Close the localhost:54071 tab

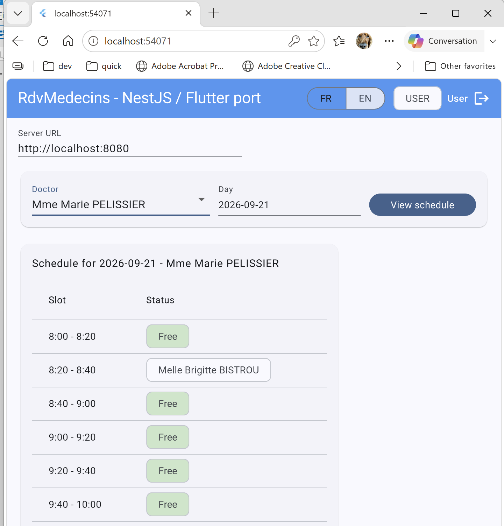coord(189,13)
